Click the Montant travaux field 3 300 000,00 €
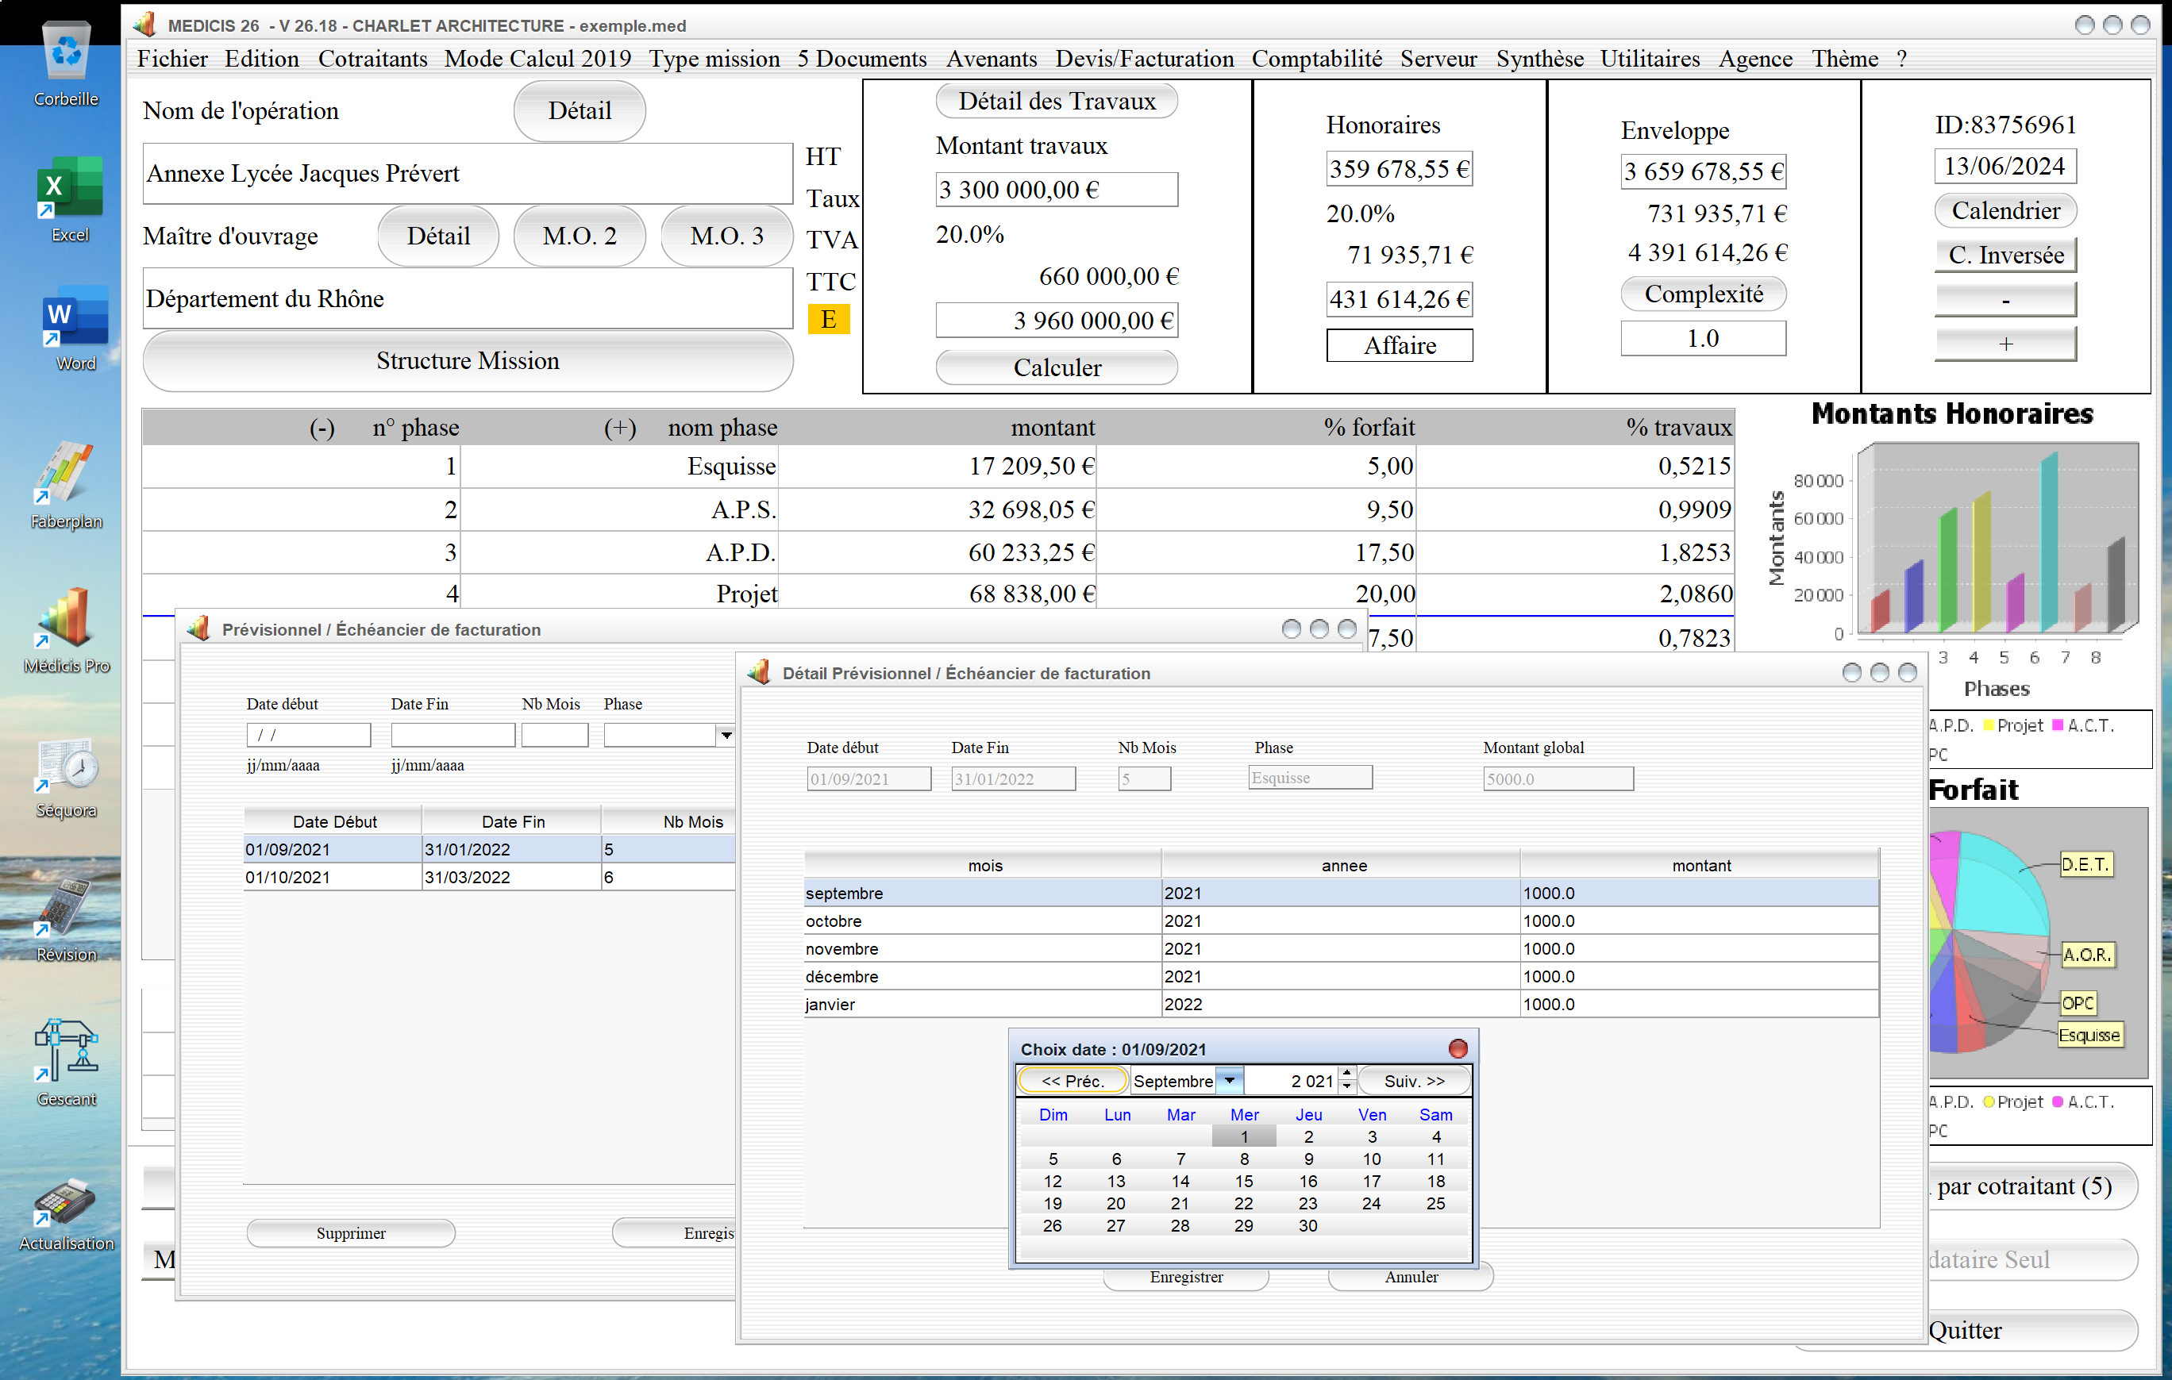The image size is (2172, 1380). pyautogui.click(x=1057, y=190)
